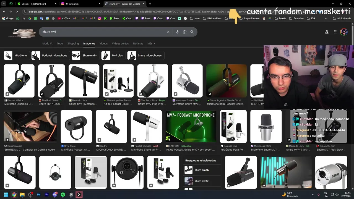Go back with browser back arrow
This screenshot has width=354, height=199.
tap(4, 12)
